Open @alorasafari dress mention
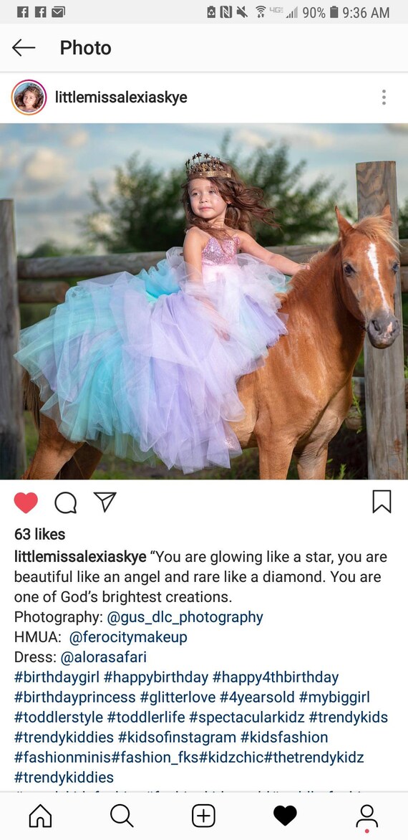Viewport: 408px width, 840px height. [104, 657]
